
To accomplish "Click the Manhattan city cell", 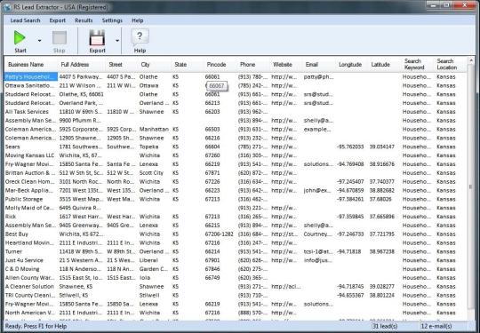I will click(x=154, y=130).
